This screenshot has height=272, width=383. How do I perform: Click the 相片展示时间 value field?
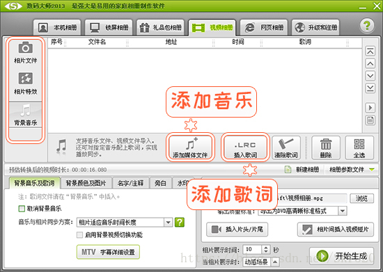(x=253, y=250)
